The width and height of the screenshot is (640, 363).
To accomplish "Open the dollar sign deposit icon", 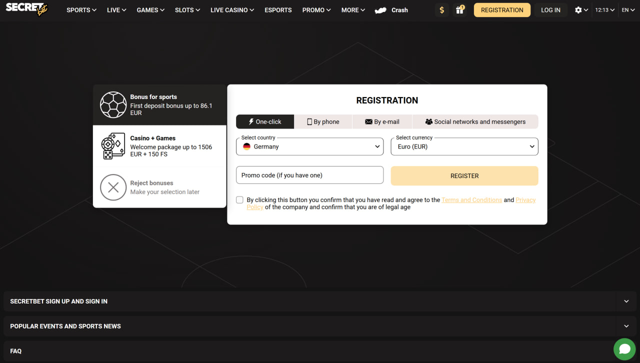I will point(441,10).
